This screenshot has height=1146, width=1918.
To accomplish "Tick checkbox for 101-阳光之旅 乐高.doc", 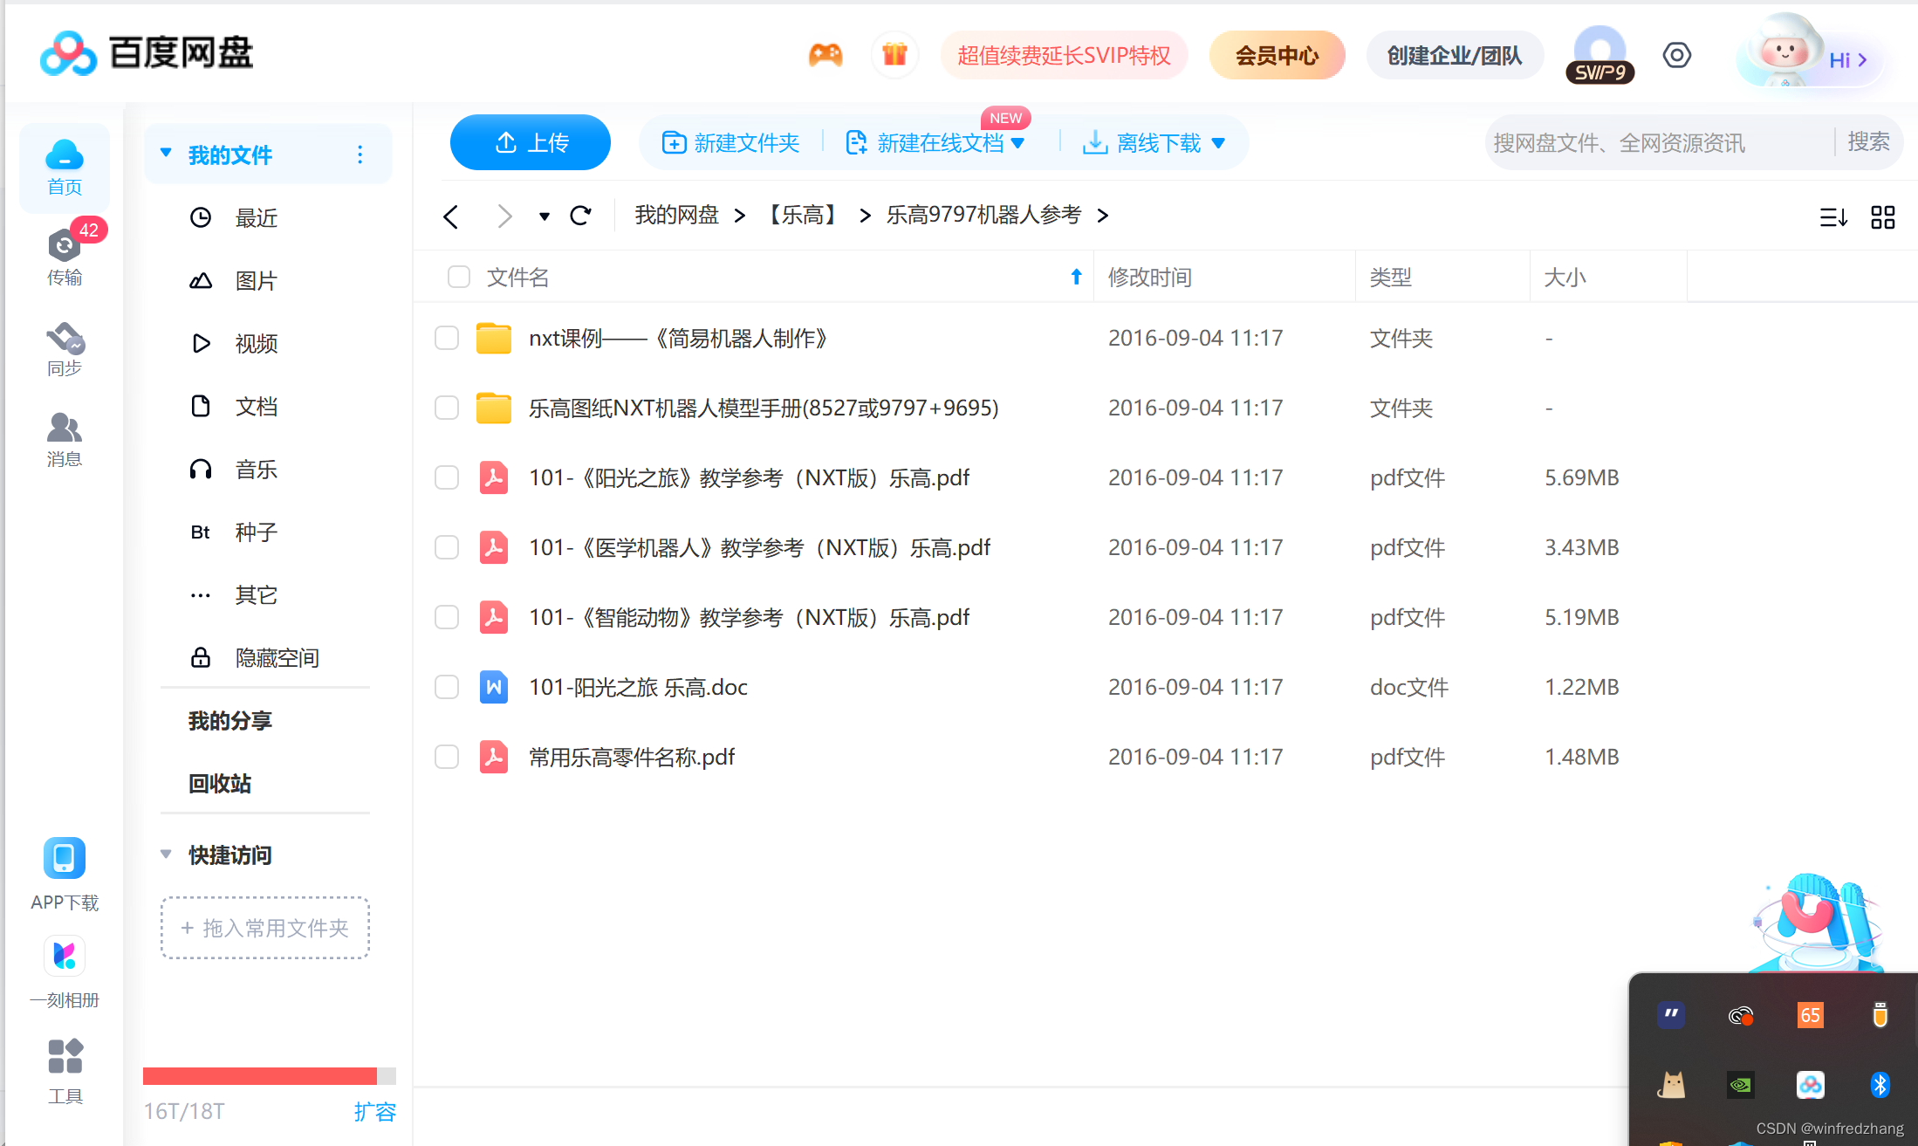I will click(x=447, y=687).
